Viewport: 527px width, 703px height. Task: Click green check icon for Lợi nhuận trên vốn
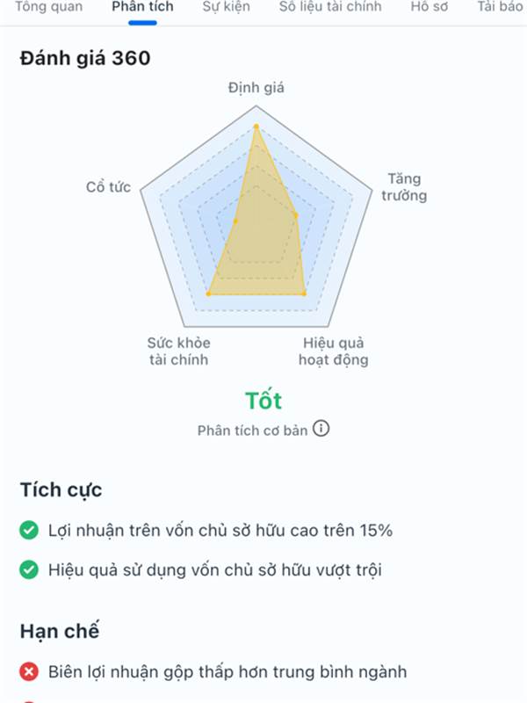29,531
